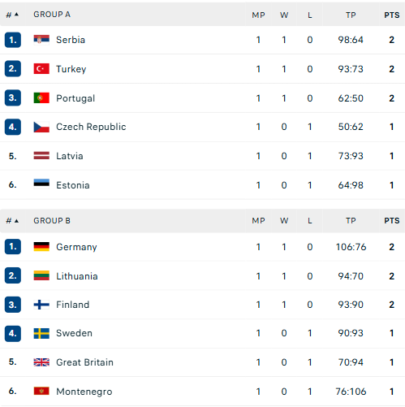Screen dimensions: 405x407
Task: Open the Lithuania team link
Action: 77,276
